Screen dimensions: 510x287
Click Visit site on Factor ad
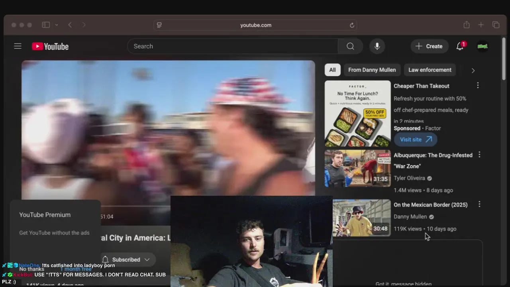416,140
